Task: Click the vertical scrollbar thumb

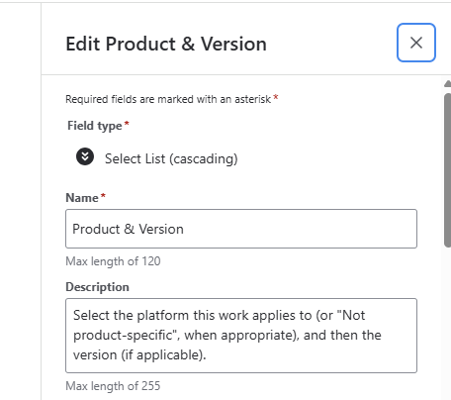Action: pyautogui.click(x=448, y=170)
